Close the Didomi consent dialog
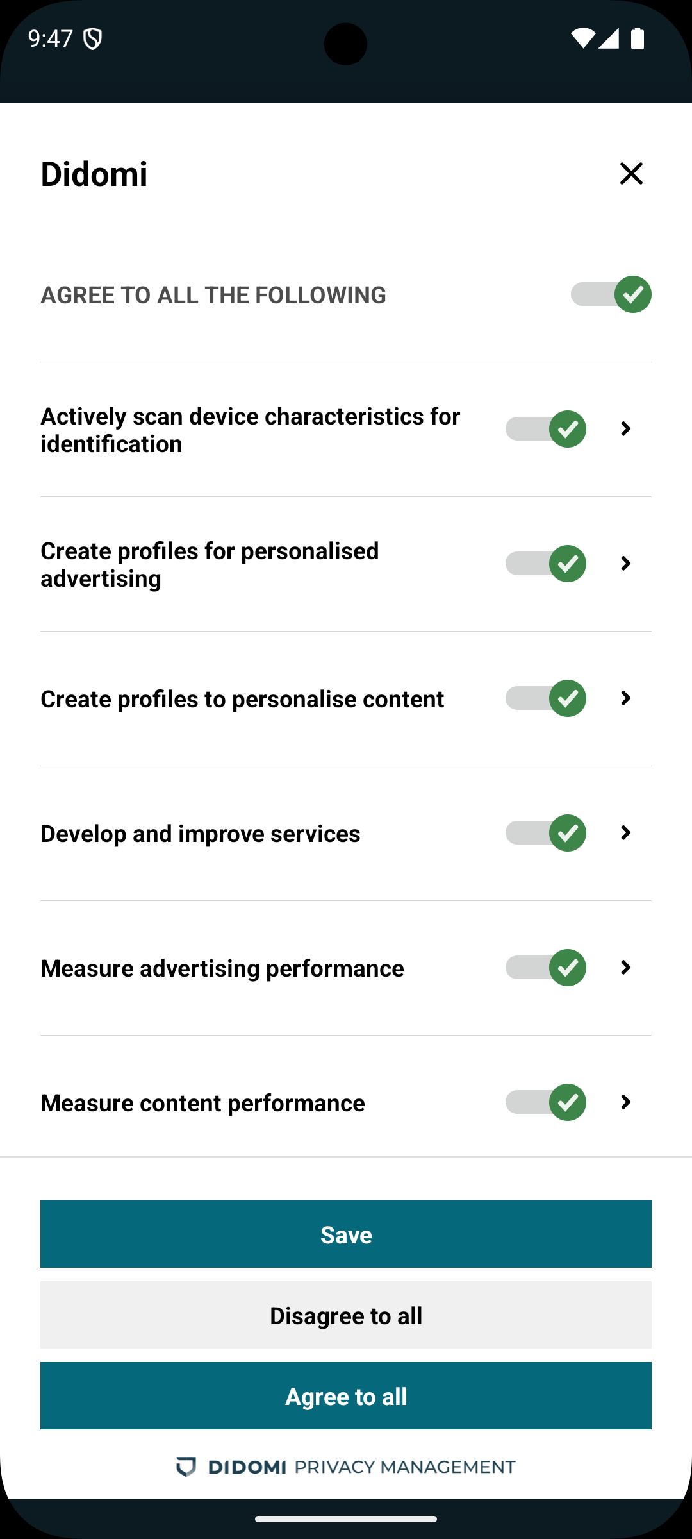This screenshot has height=1539, width=692. 631,173
